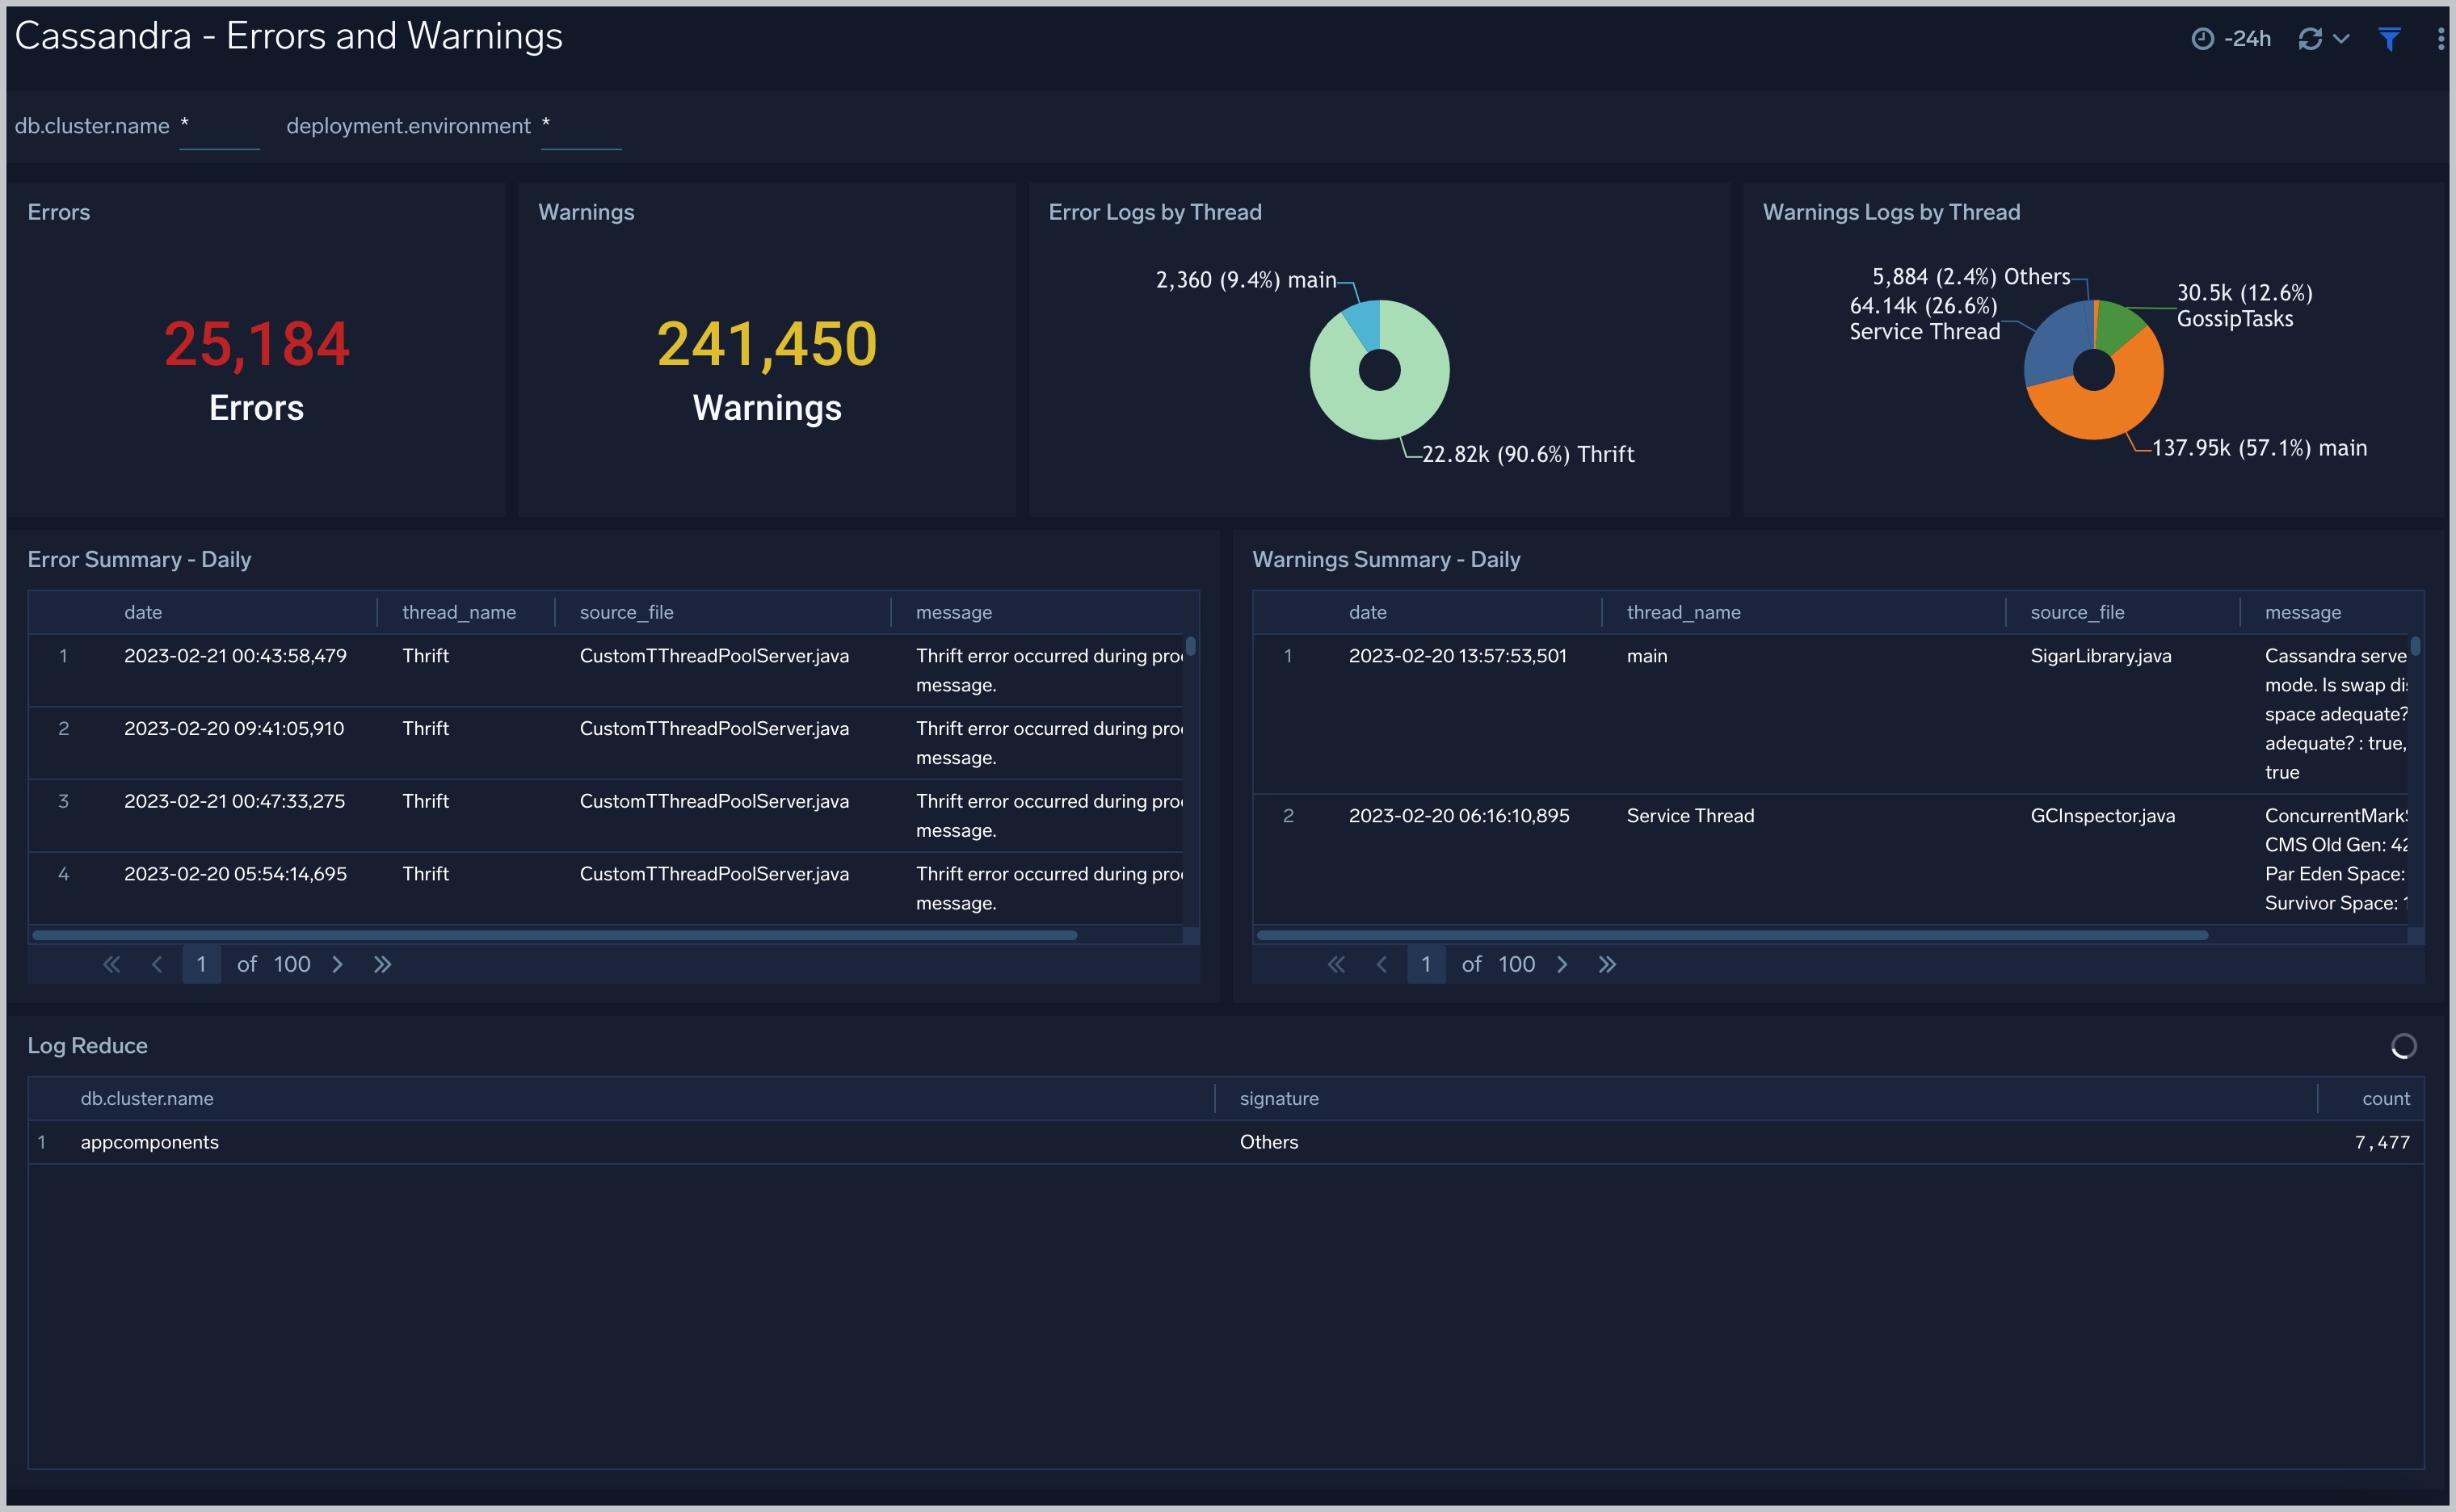
Task: Sort Warnings Summary by thread_name column header
Action: point(1683,612)
